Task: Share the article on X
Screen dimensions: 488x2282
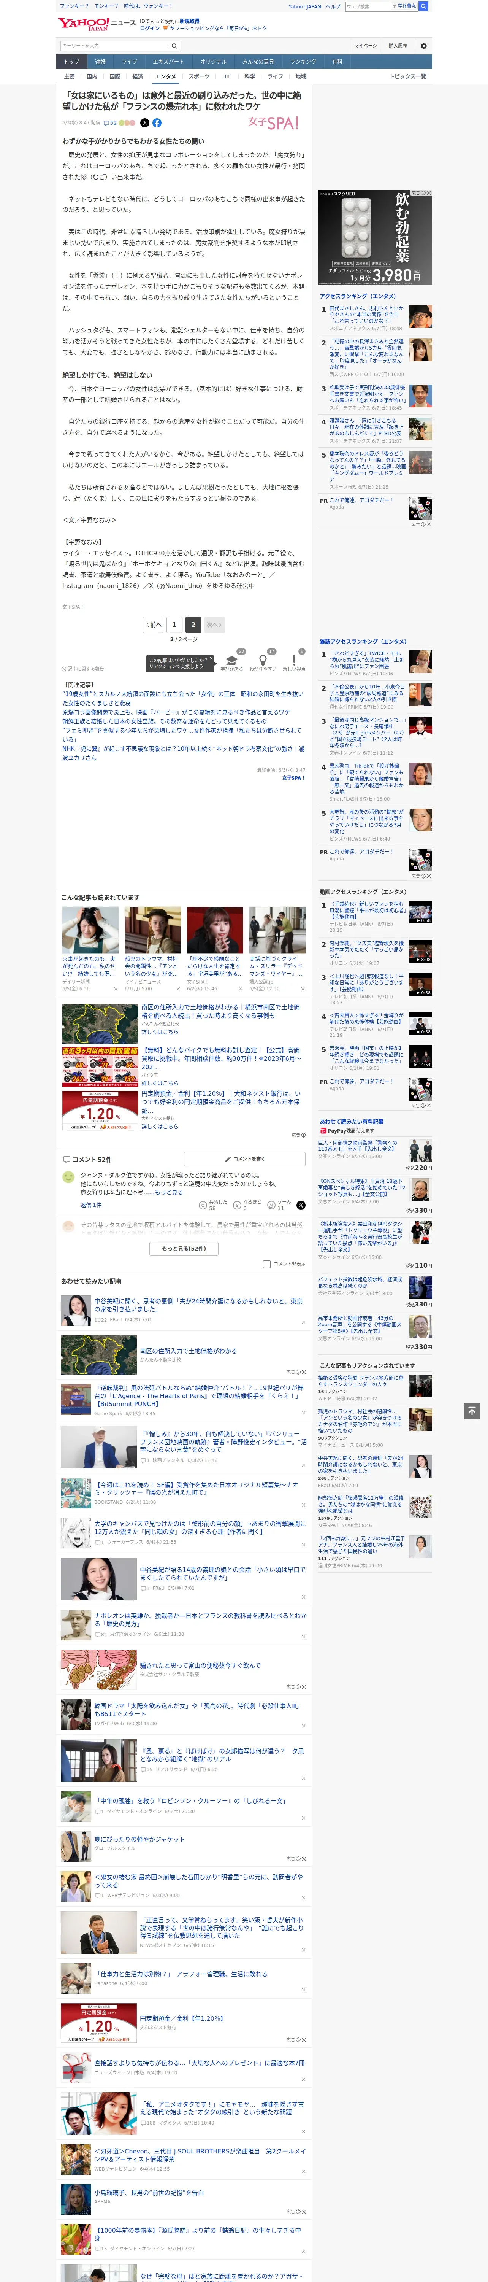Action: pyautogui.click(x=145, y=123)
